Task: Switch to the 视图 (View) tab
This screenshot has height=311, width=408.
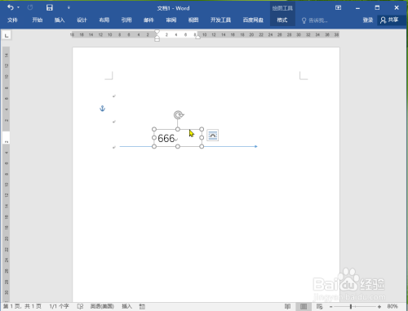Action: click(x=193, y=20)
